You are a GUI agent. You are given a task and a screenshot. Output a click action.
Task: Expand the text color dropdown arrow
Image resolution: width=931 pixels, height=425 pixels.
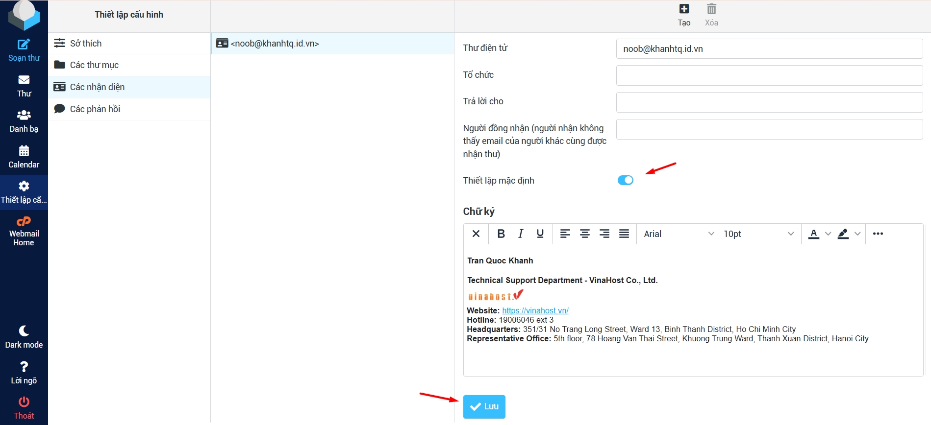[828, 234]
